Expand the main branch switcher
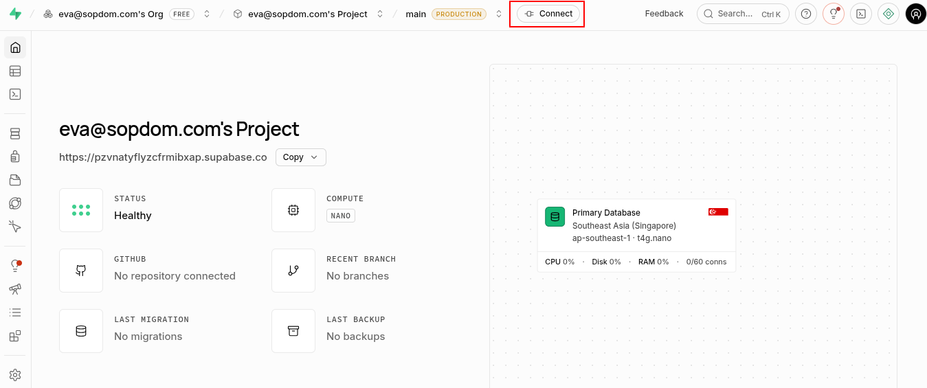This screenshot has height=388, width=927. tap(499, 14)
